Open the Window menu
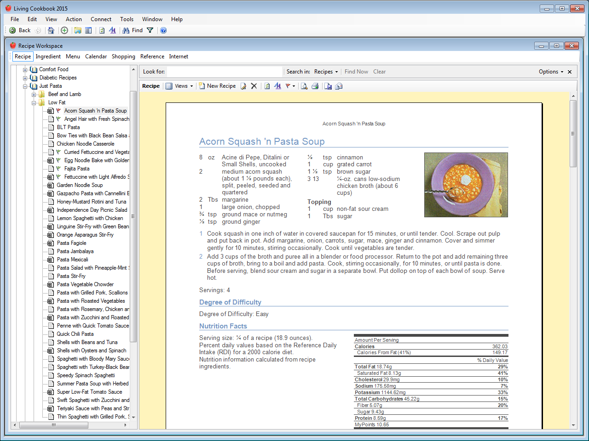The width and height of the screenshot is (589, 441). (152, 19)
